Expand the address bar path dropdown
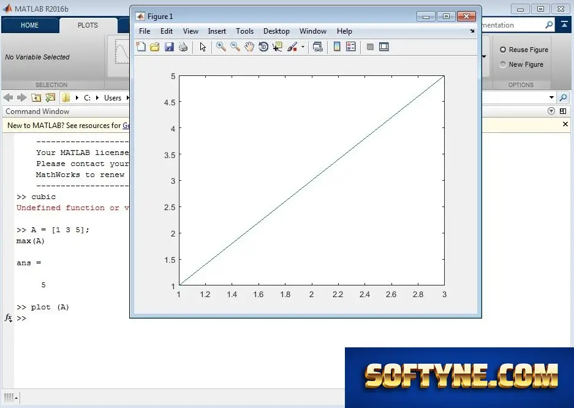This screenshot has width=574, height=408. tap(551, 97)
